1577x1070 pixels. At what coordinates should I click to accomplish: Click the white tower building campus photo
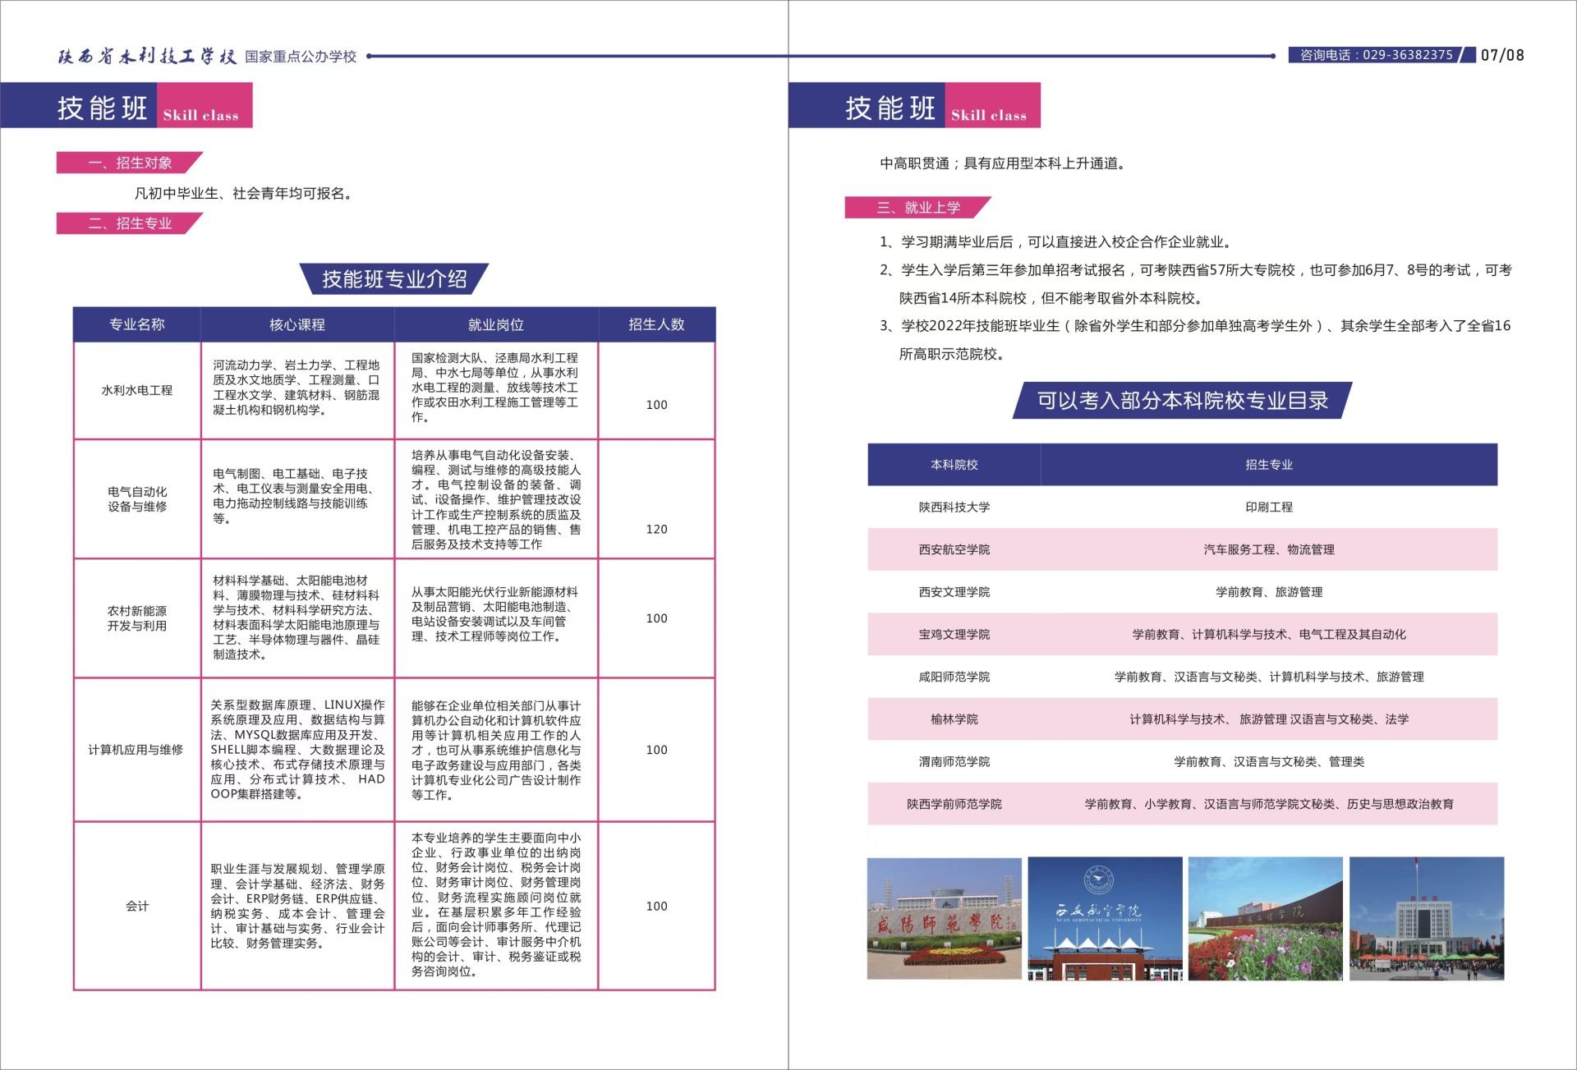point(1426,918)
